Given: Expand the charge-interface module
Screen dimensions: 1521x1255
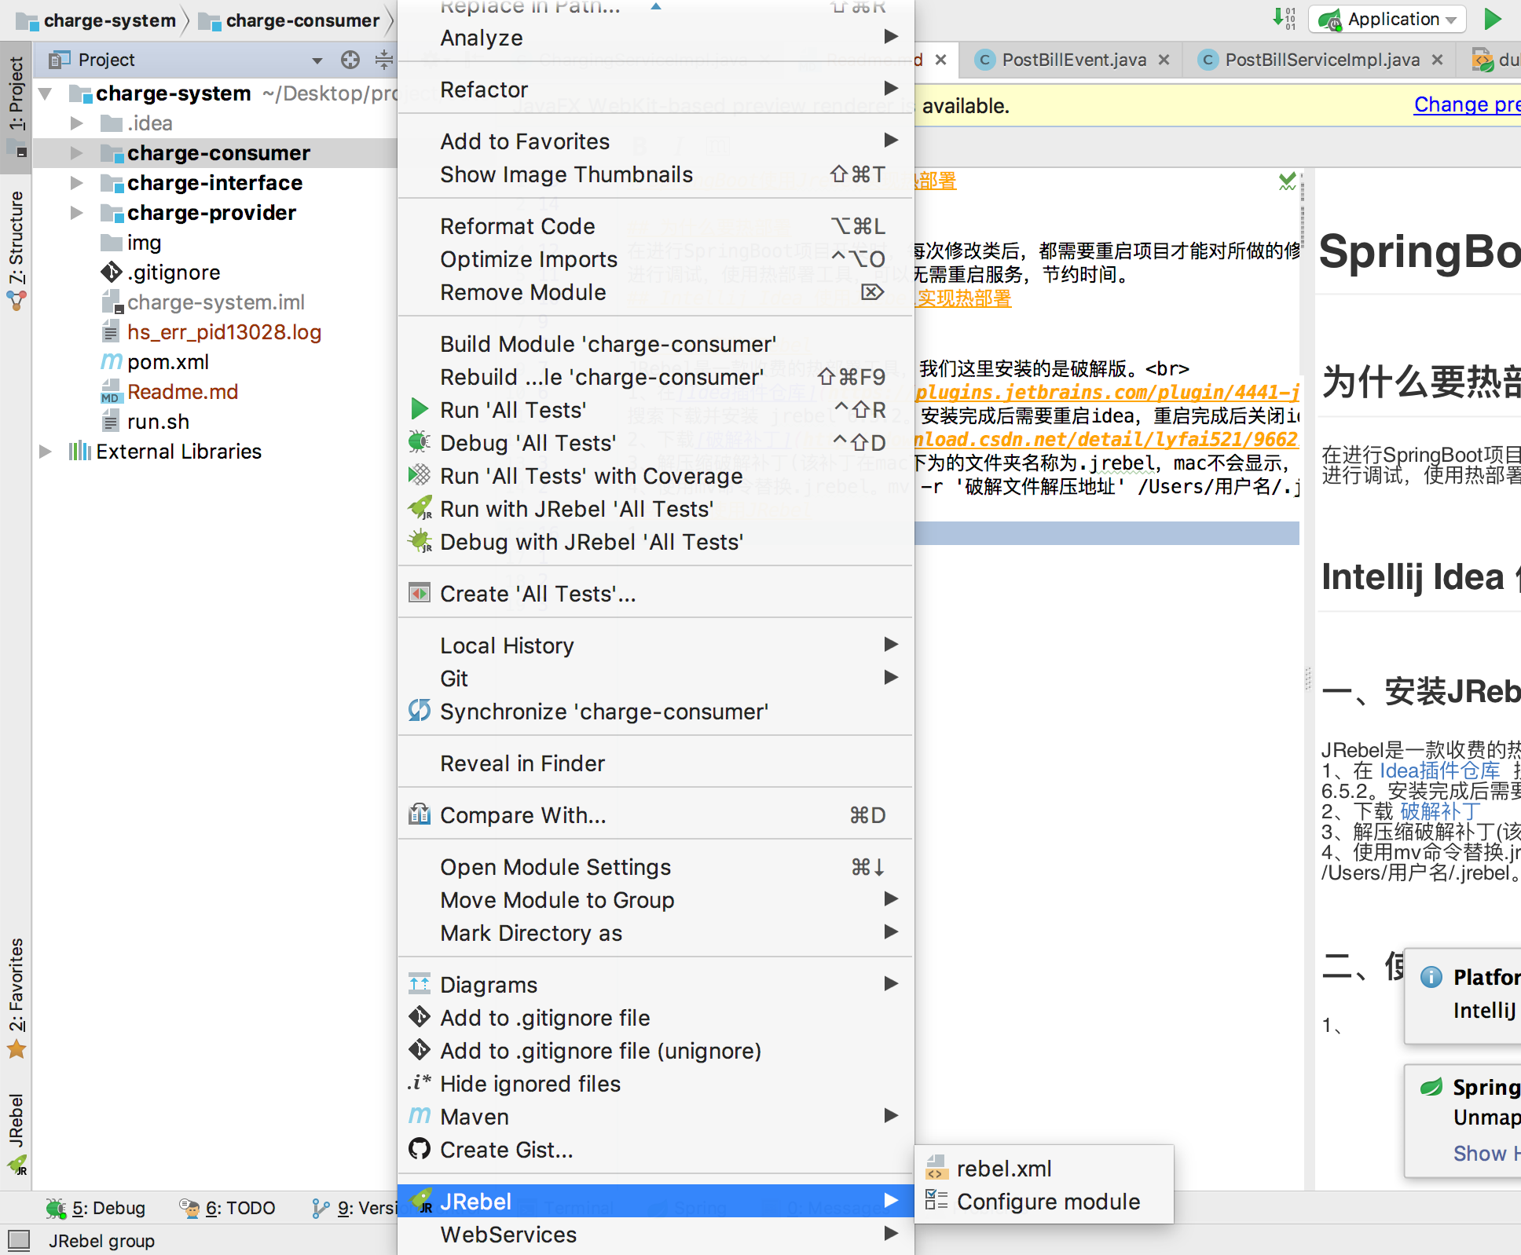Looking at the screenshot, I should 77,183.
